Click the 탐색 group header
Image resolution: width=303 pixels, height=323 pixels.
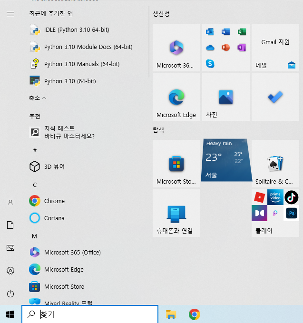(x=158, y=130)
